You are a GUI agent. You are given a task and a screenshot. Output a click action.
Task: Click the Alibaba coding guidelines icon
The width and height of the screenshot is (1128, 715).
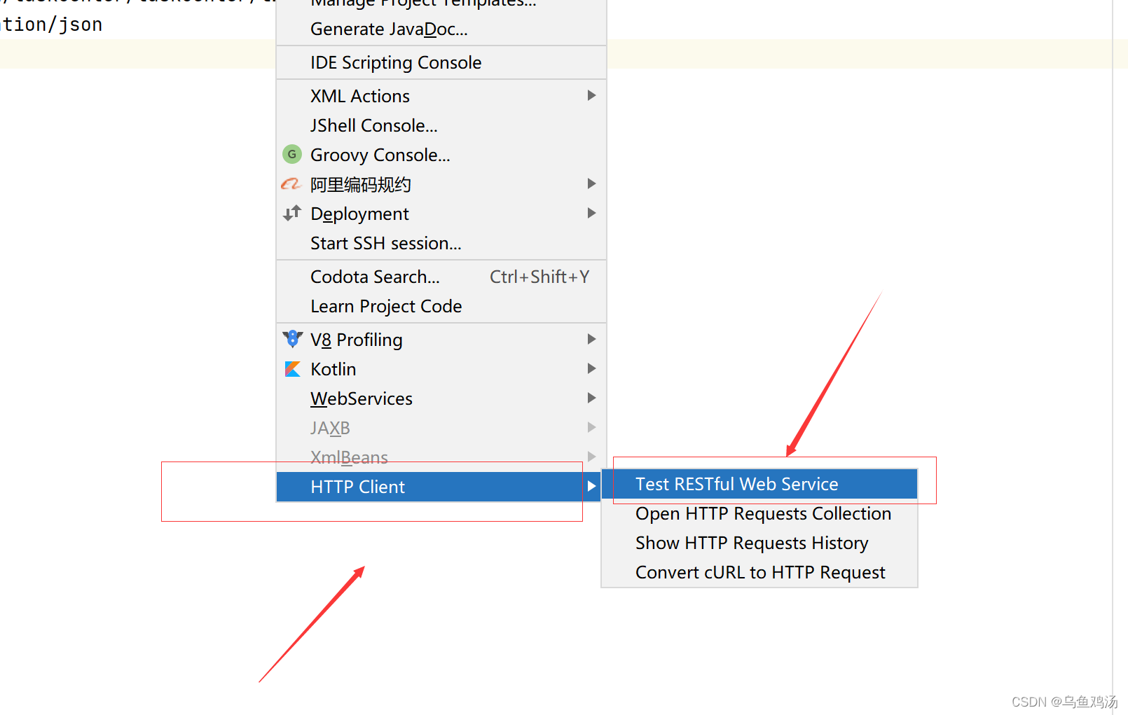tap(291, 184)
